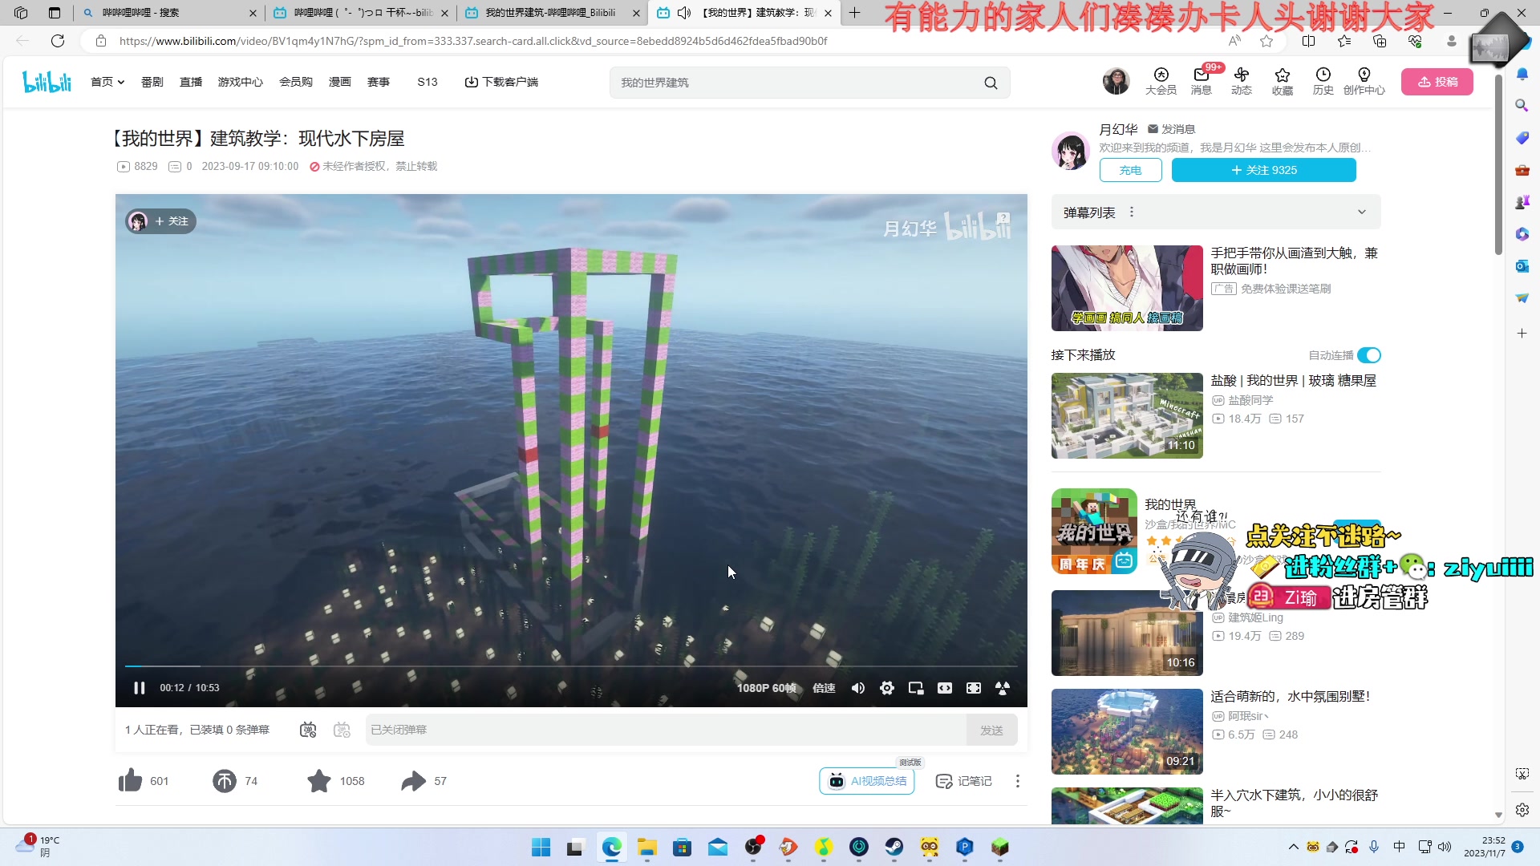Open File Explorer from taskbar
Viewport: 1540px width, 866px height.
click(647, 848)
